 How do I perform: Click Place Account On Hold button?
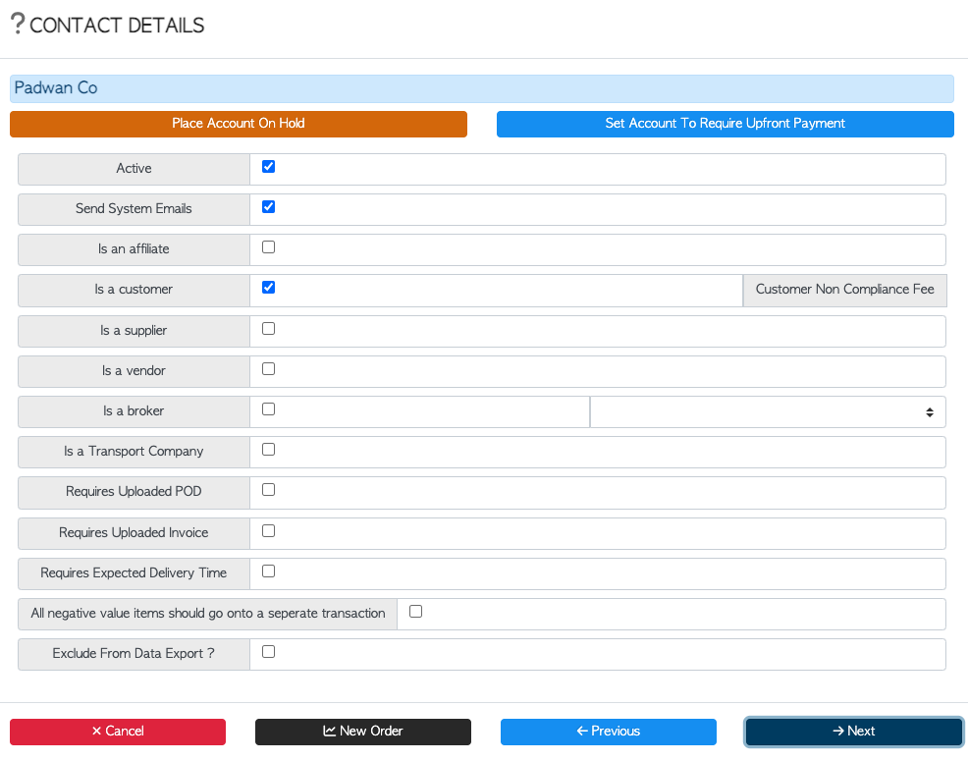point(239,124)
